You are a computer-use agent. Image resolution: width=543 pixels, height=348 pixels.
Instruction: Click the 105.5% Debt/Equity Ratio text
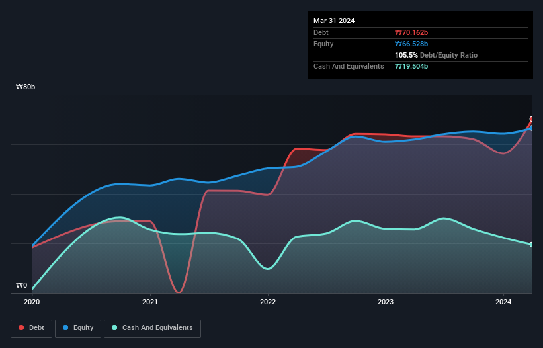[436, 55]
